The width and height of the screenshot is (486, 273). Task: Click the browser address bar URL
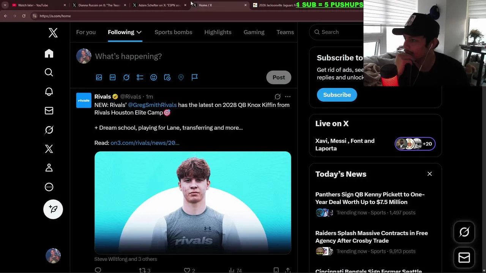(55, 16)
